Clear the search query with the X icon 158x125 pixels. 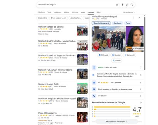click(117, 5)
